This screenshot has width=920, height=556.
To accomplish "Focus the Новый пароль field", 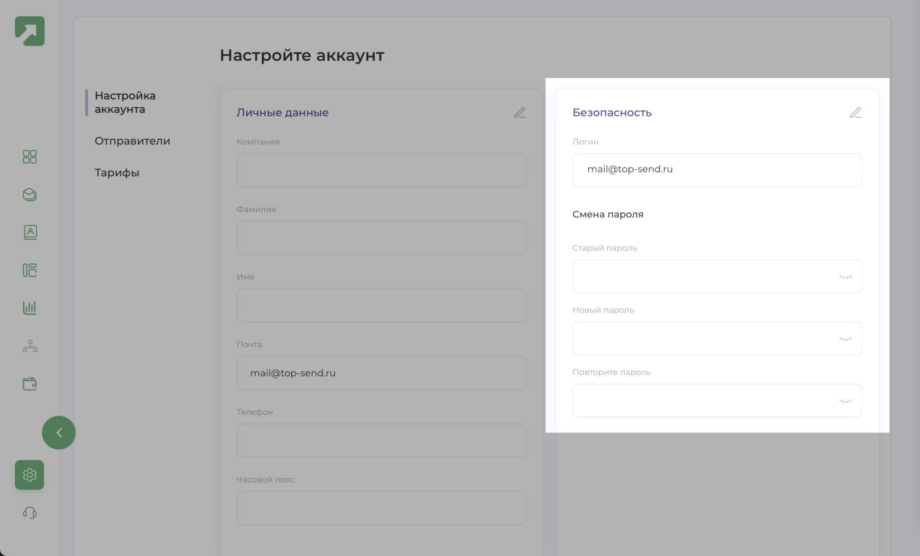I will pyautogui.click(x=717, y=338).
